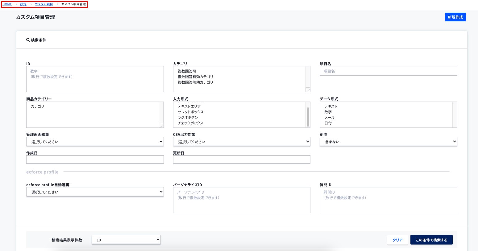Viewport: 478px width, 251px height.
Task: Click the HOME breadcrumb link
Action: pos(7,4)
